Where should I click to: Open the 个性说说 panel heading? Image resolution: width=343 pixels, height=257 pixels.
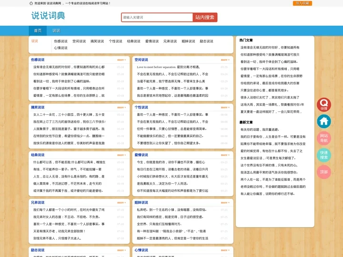tap(141, 107)
